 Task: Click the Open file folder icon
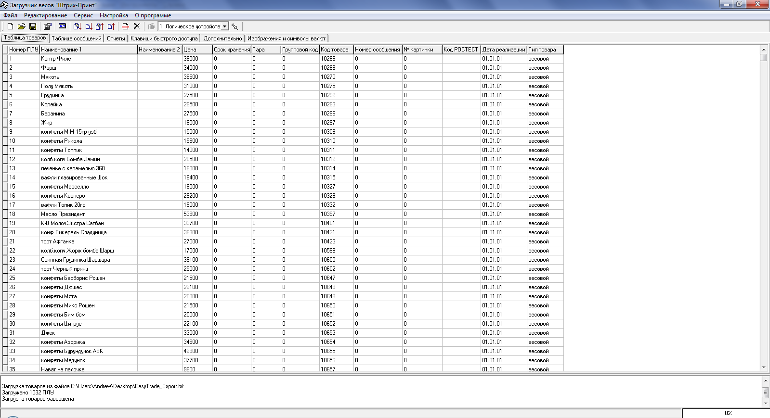pos(21,26)
